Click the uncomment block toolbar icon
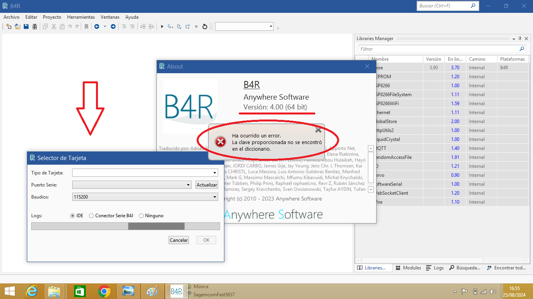 click(x=132, y=26)
